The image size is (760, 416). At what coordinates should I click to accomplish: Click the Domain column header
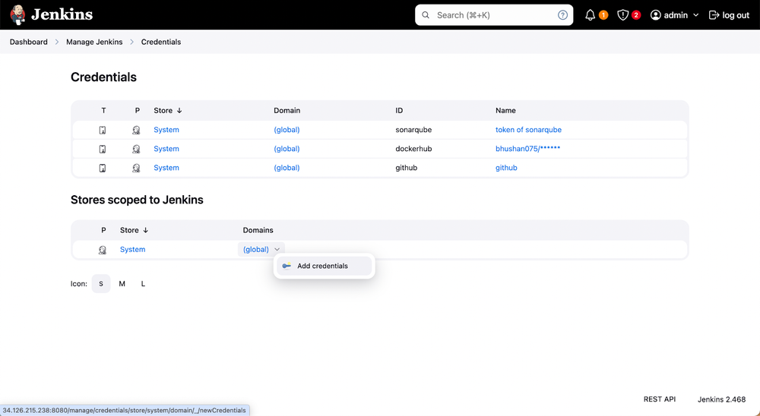coord(287,110)
